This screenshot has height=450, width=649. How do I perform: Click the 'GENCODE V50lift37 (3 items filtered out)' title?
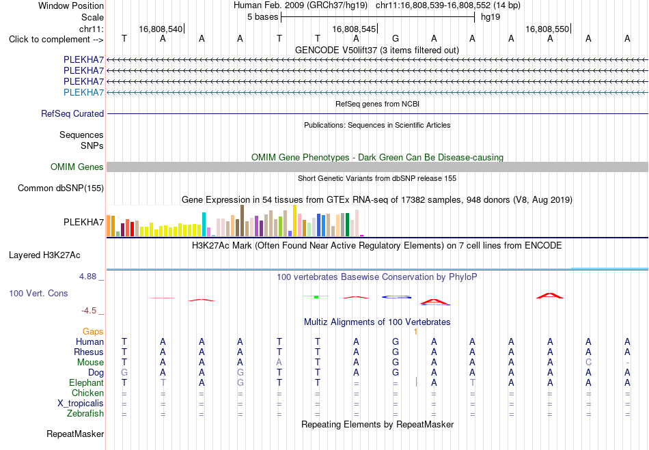pos(377,50)
